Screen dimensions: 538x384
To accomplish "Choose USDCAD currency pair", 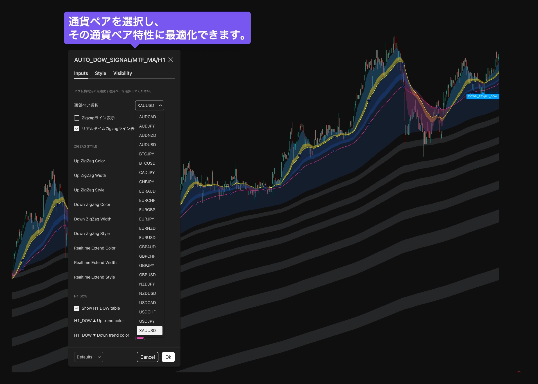I will (150, 303).
